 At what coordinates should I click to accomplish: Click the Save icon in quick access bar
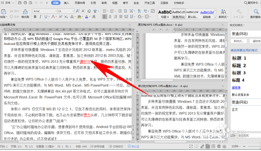(x=20, y=3)
